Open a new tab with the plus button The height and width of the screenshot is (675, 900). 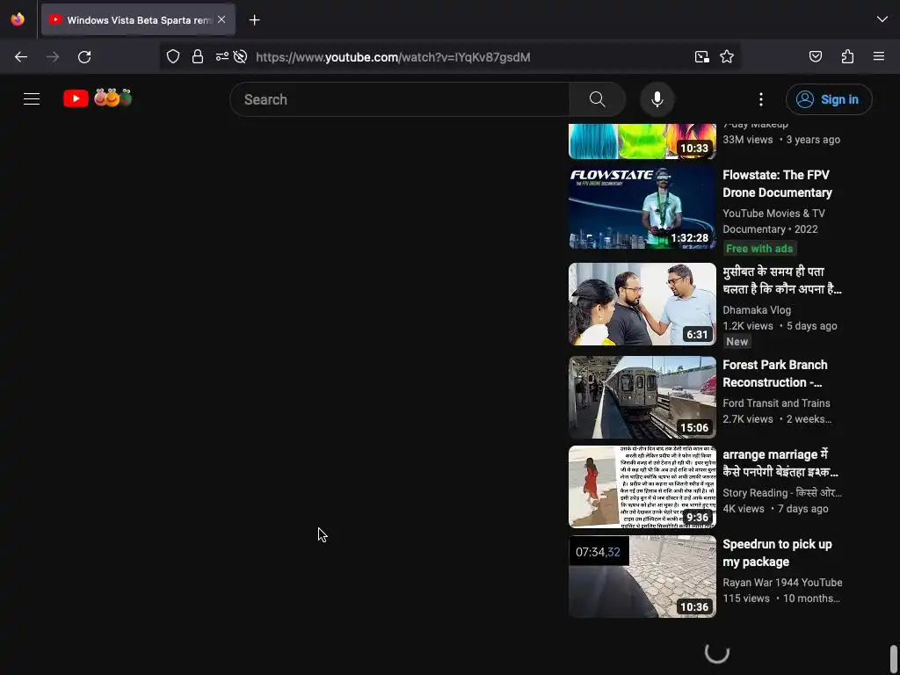point(254,20)
